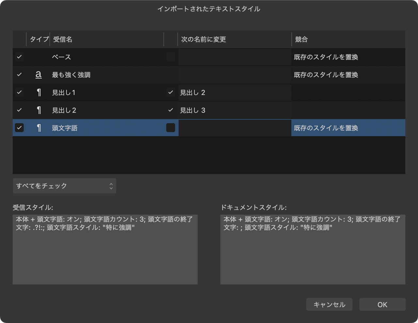
Task: Click the paragraph icon for 頭文字語
Action: coord(39,128)
